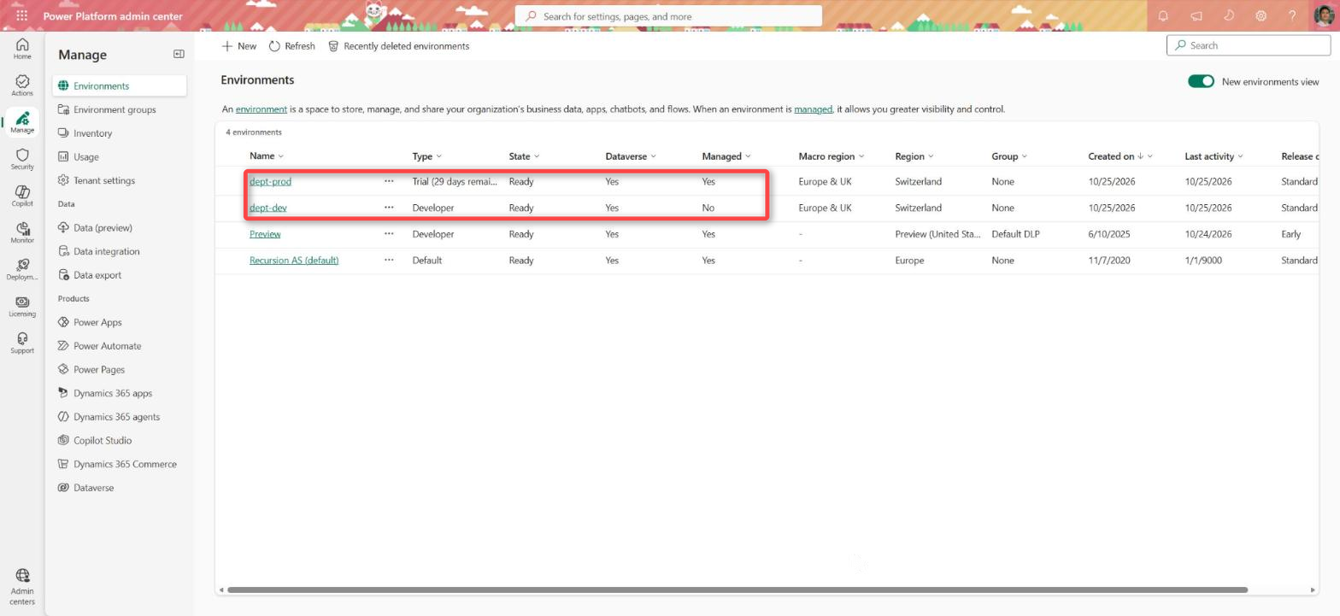Open the Recursion AS (default) environment
The width and height of the screenshot is (1340, 616).
pos(294,260)
